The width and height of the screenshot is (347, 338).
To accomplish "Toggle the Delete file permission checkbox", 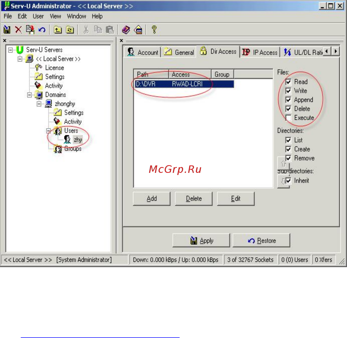I will click(288, 109).
